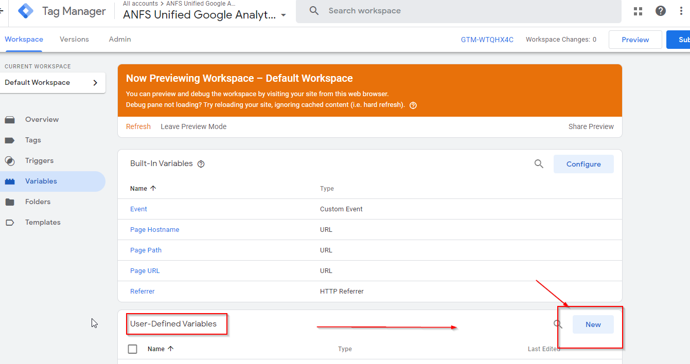
Task: Open the three-dot options menu icon
Action: (x=681, y=10)
